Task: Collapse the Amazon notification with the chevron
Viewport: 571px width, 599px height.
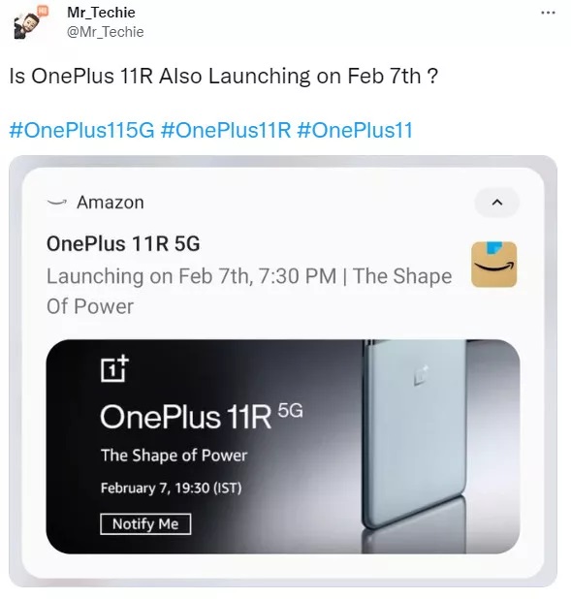Action: 497,202
